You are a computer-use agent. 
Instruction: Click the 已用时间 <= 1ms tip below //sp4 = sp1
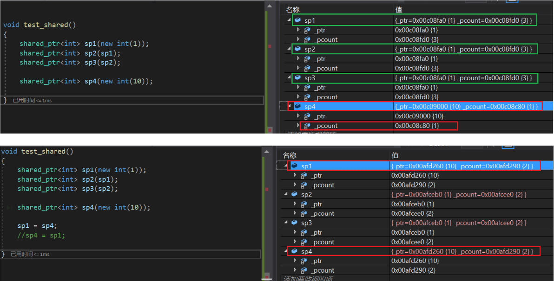pyautogui.click(x=30, y=254)
